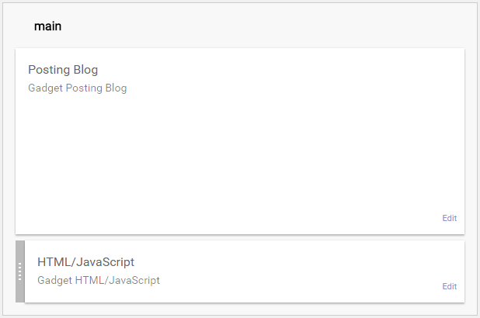Open Edit for the Posting Blog gadget
The width and height of the screenshot is (480, 318).
coord(450,218)
